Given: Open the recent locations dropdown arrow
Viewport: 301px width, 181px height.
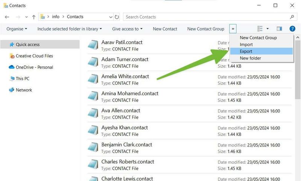Looking at the screenshot, I should [x=26, y=17].
